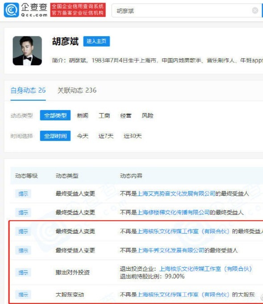This screenshot has width=263, height=304.
Task: Open 上海修楼梯文化传播有限公司 link
Action: tap(173, 213)
